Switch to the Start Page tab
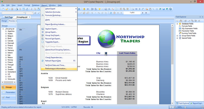 [9, 17]
